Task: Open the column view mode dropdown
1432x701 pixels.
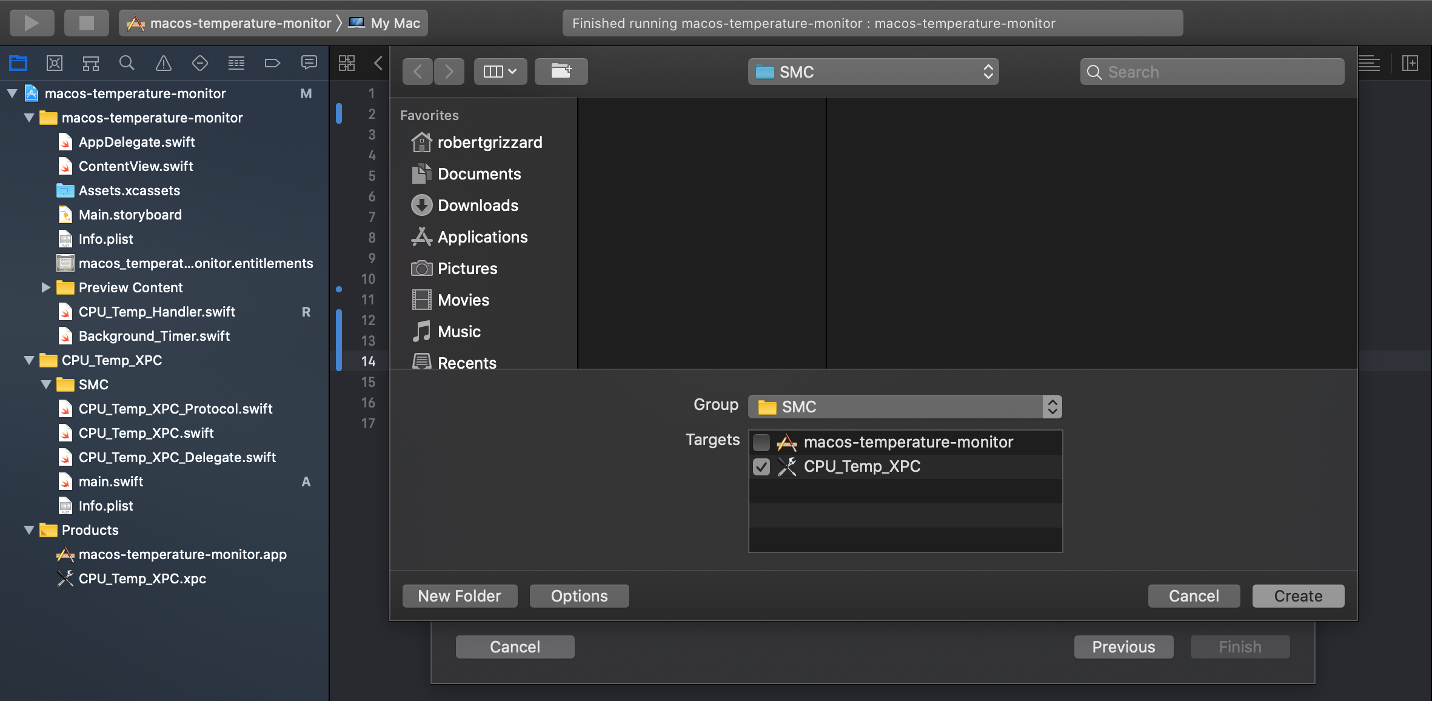Action: (500, 72)
